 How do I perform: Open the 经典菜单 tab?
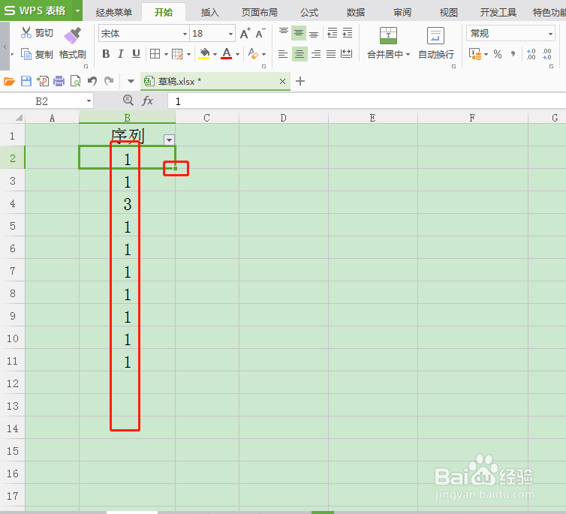tap(114, 12)
